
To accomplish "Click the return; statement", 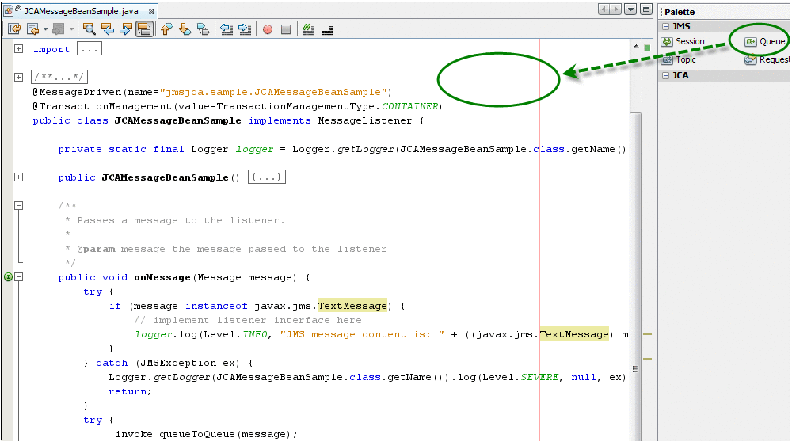I will pos(130,391).
